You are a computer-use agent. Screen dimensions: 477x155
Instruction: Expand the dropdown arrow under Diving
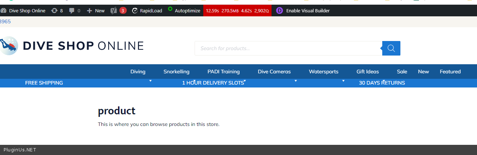point(150,81)
